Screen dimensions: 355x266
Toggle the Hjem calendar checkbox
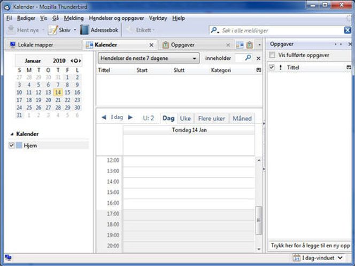[x=11, y=145]
